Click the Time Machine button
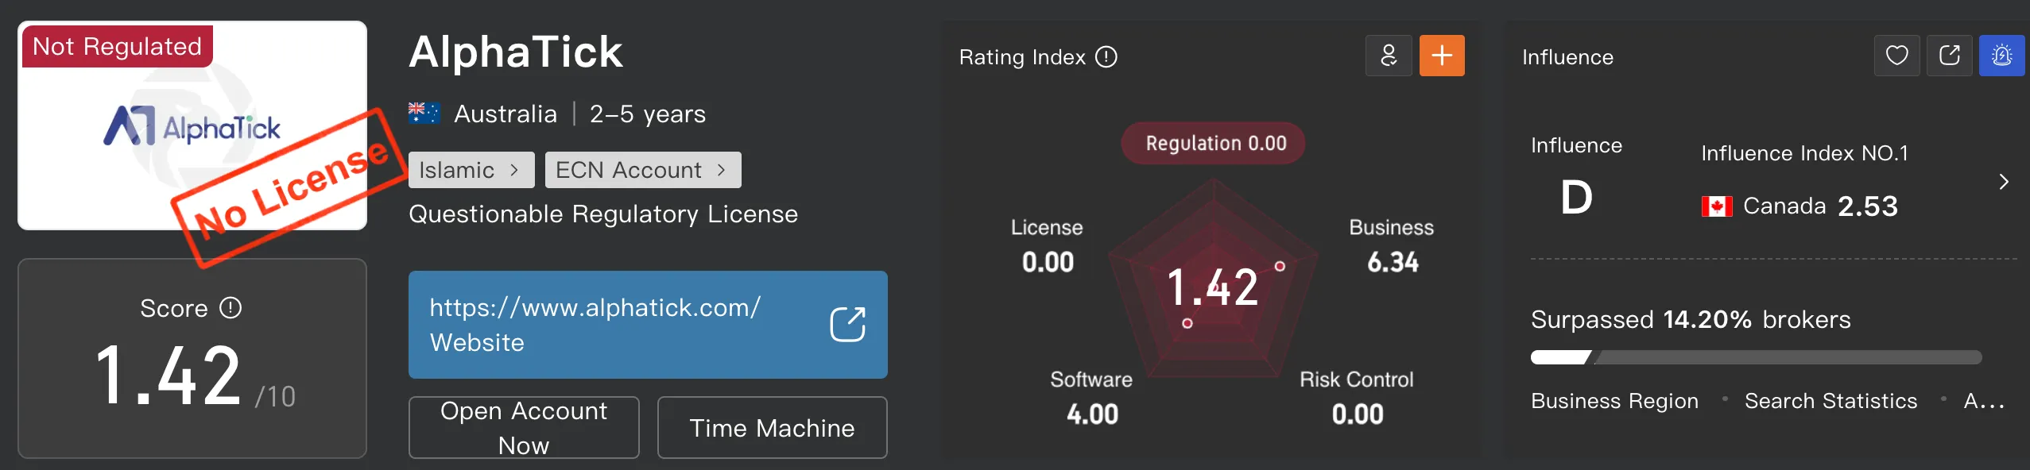Screen dimensions: 2030x470 [x=772, y=427]
